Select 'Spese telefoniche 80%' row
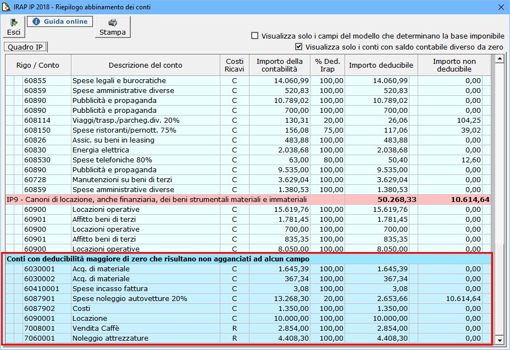The width and height of the screenshot is (510, 350). [x=248, y=160]
